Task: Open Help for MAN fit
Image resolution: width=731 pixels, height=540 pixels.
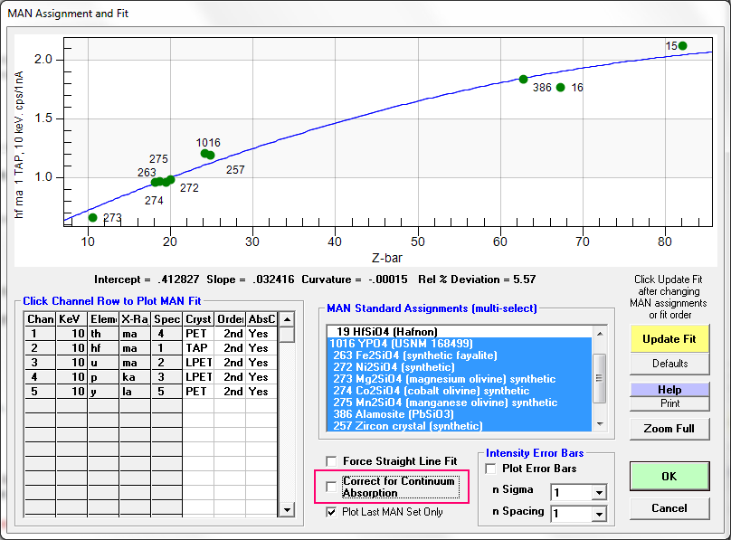Action: [x=670, y=390]
